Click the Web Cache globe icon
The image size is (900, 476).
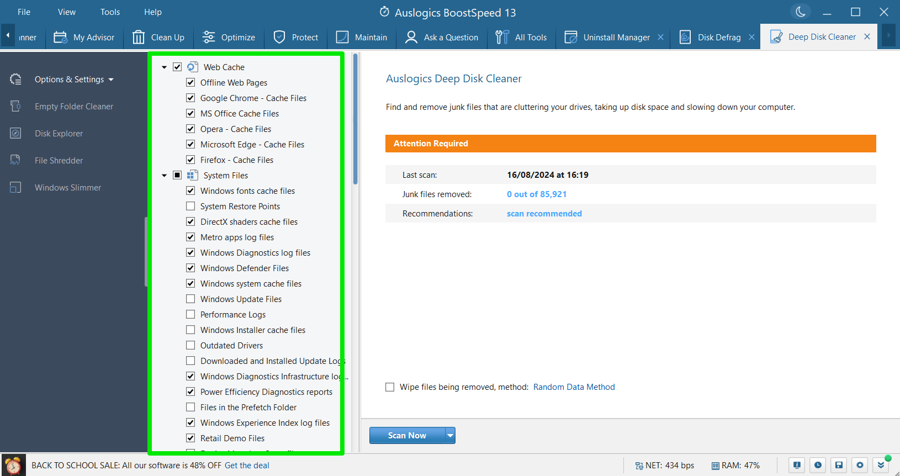193,67
